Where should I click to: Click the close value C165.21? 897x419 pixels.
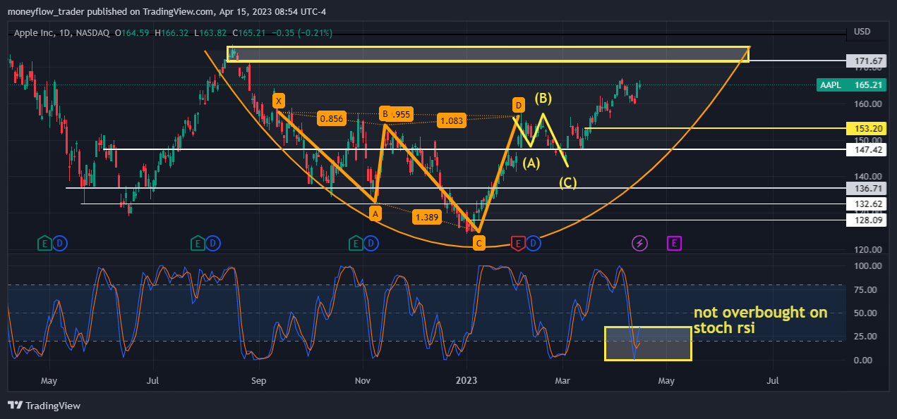click(x=248, y=33)
